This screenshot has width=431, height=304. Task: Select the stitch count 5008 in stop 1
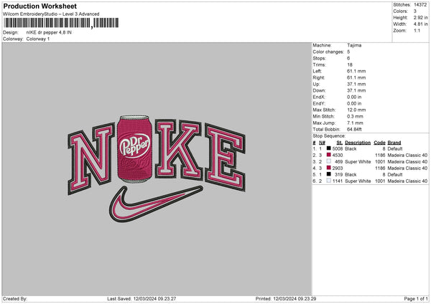coord(338,149)
